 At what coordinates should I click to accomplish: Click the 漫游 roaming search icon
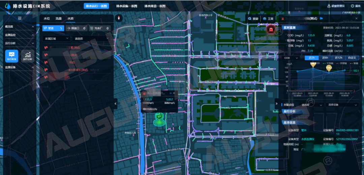253,19
